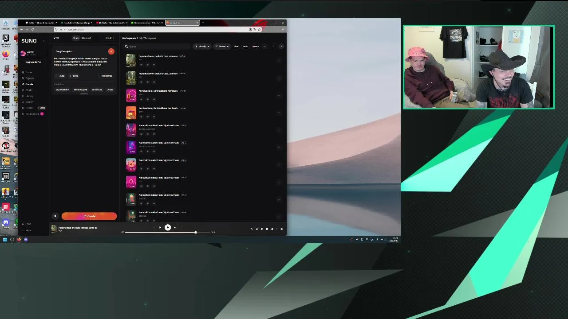This screenshot has height=319, width=568.
Task: Toggle the Liked filter
Action: pyautogui.click(x=237, y=47)
